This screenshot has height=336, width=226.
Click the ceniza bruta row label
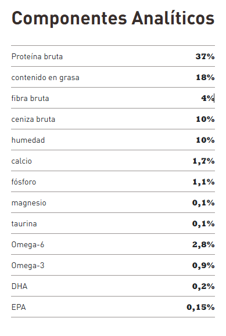pyautogui.click(x=33, y=119)
